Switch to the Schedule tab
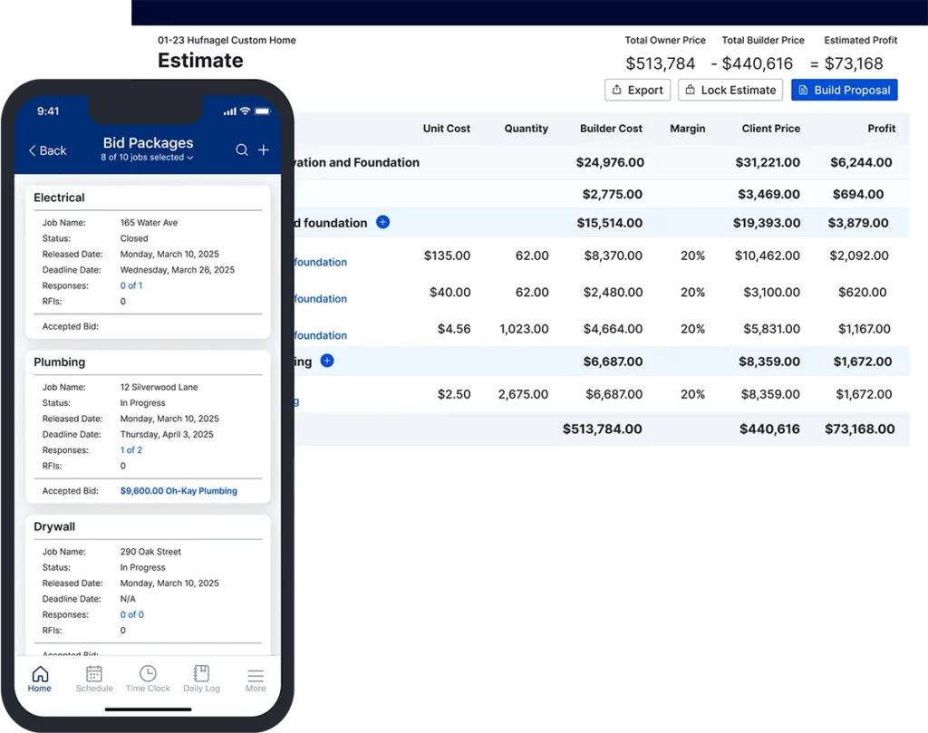The width and height of the screenshot is (928, 733). (93, 678)
